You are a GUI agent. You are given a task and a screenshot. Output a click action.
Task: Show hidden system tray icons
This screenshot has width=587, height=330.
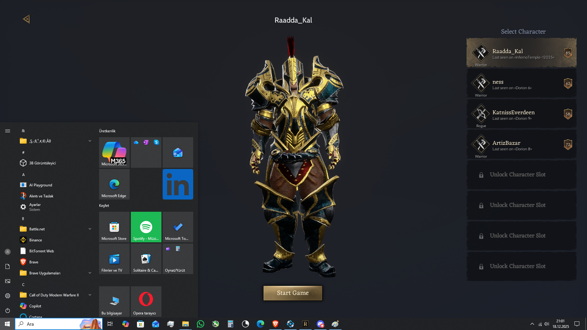532,324
